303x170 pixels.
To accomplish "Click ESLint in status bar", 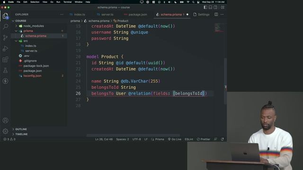I will pos(189,139).
